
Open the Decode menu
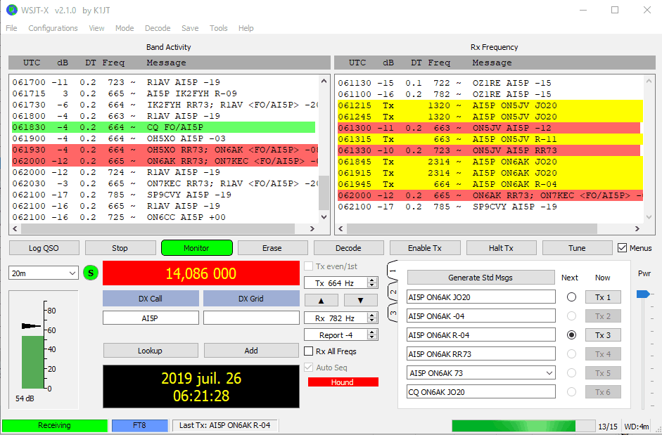tap(158, 28)
